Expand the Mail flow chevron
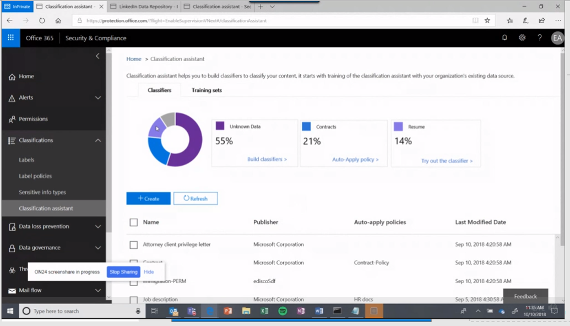The image size is (570, 326). [x=98, y=290]
